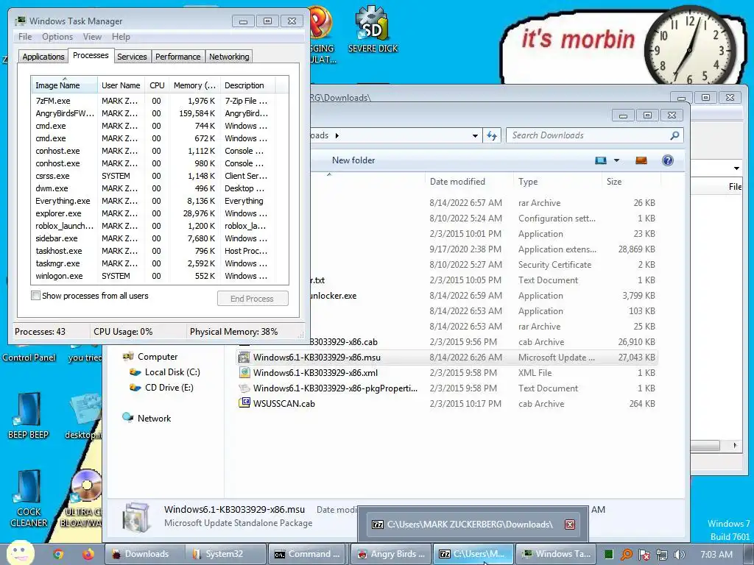The image size is (754, 565).
Task: Open Action Center flag tray icon
Action: (644, 555)
